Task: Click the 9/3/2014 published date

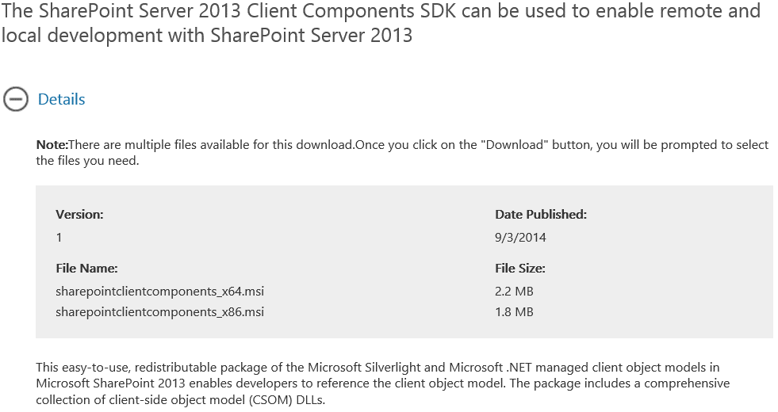Action: [519, 237]
